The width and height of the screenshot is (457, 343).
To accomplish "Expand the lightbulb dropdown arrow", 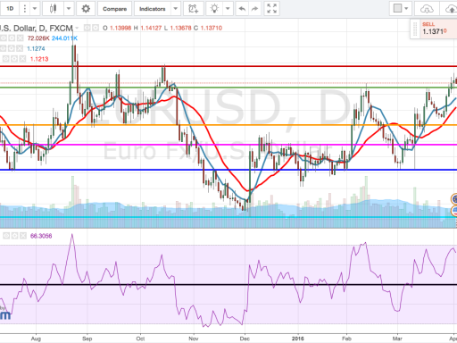I will tap(228, 9).
